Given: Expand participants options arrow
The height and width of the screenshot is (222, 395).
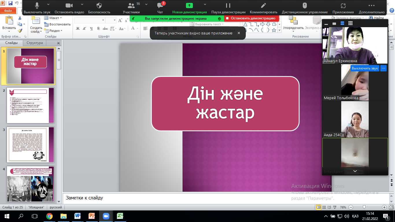Looking at the screenshot, I should (x=146, y=4).
